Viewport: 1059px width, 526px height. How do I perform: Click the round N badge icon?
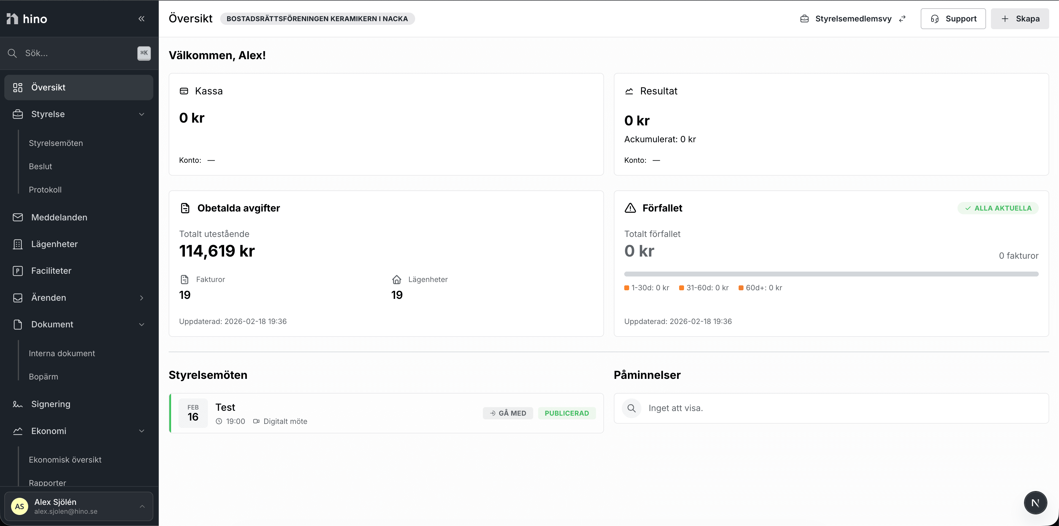click(1035, 503)
